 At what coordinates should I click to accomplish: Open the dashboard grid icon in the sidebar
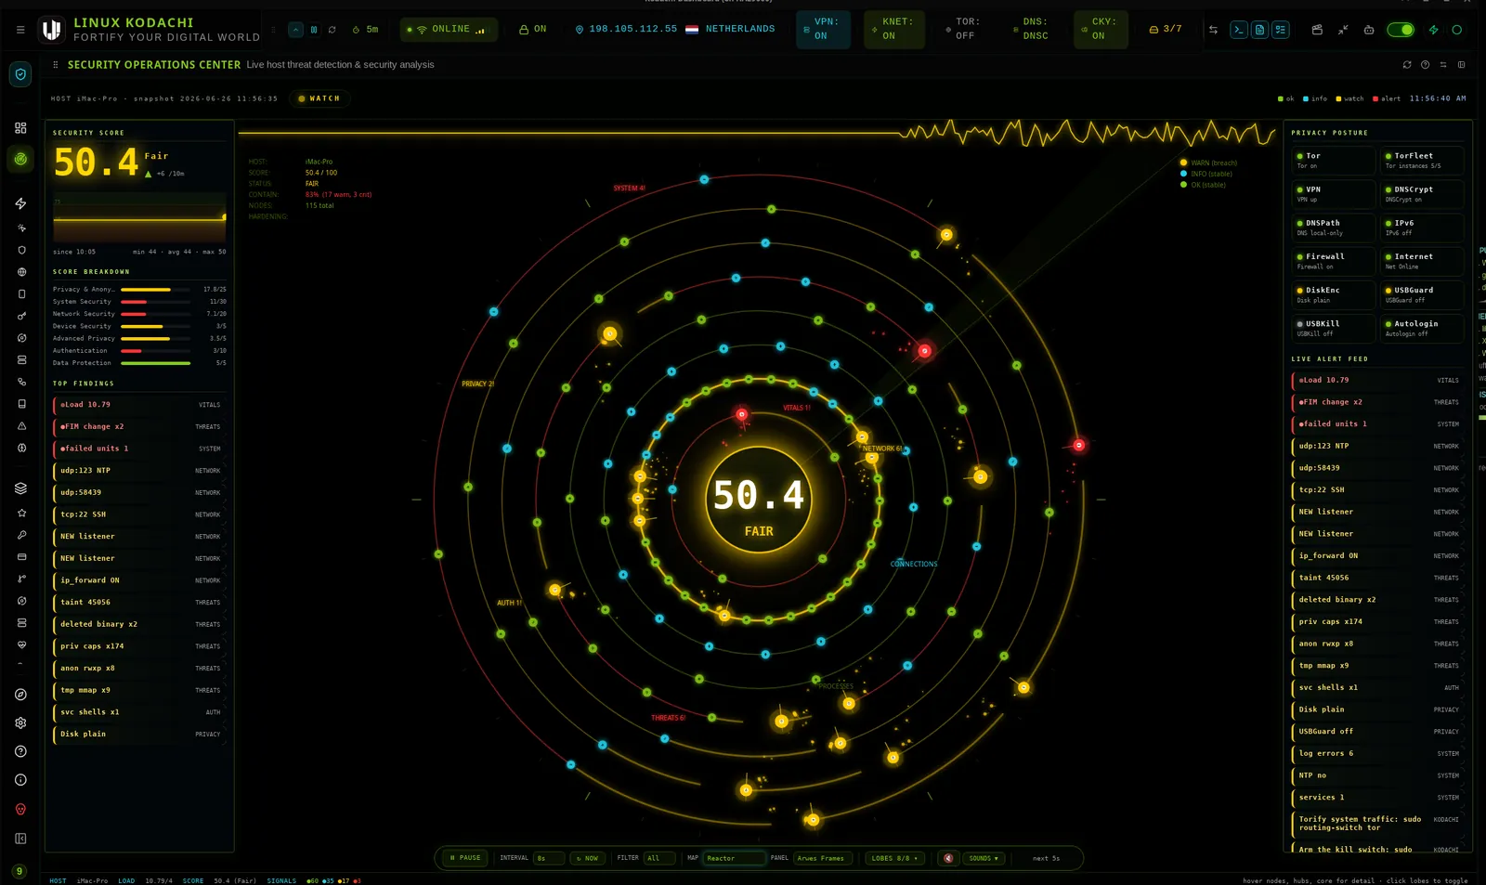coord(20,127)
